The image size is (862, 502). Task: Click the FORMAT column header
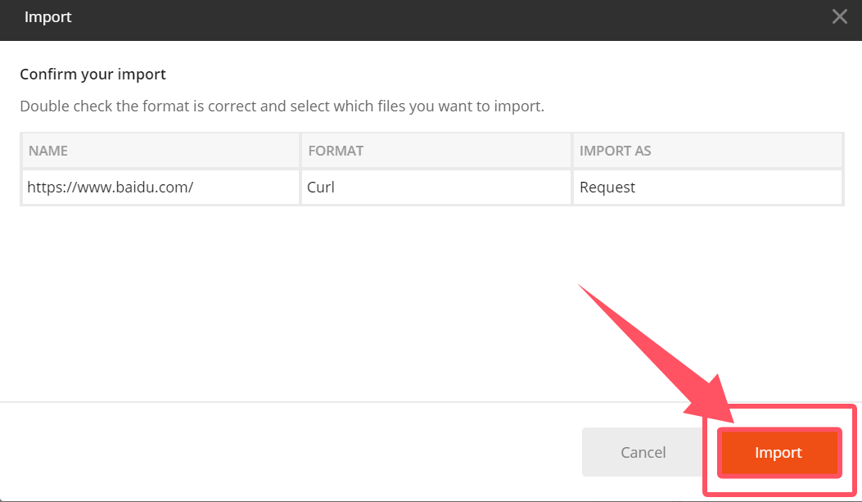click(336, 151)
